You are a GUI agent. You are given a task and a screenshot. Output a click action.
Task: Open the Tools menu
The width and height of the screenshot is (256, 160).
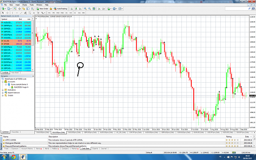click(32, 5)
